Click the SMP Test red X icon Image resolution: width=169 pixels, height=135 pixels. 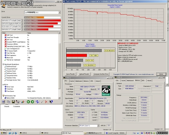click(6, 35)
